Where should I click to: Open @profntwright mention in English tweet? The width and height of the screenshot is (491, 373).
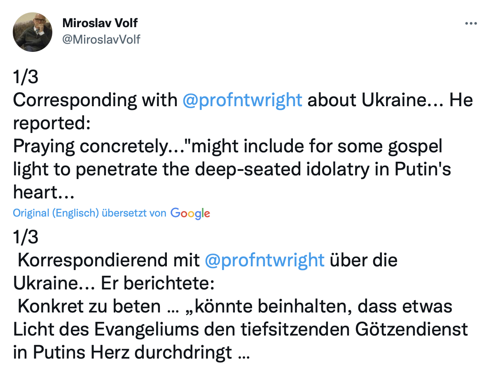coord(242,100)
